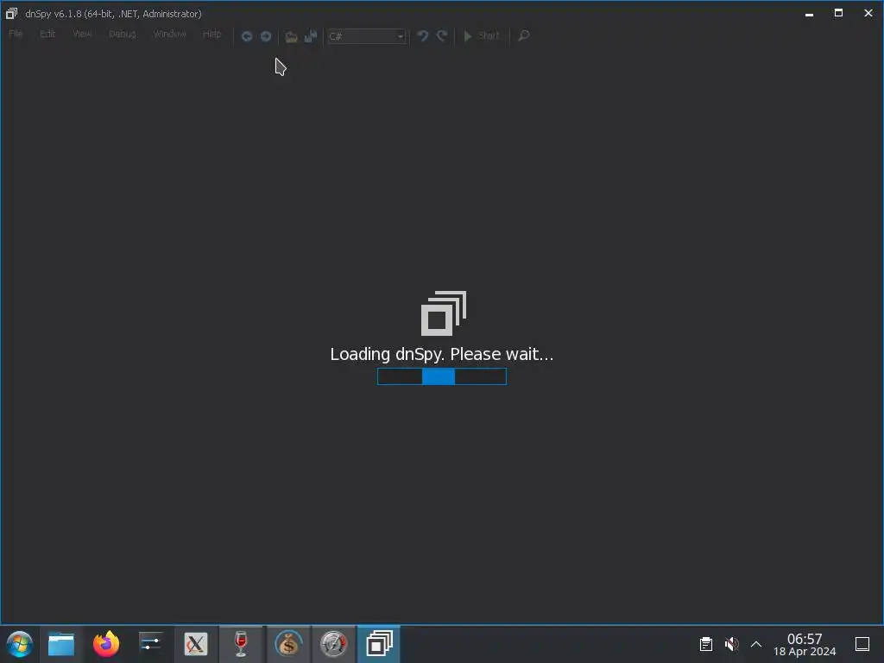Click the dnSpy loading progress bar

click(x=442, y=376)
